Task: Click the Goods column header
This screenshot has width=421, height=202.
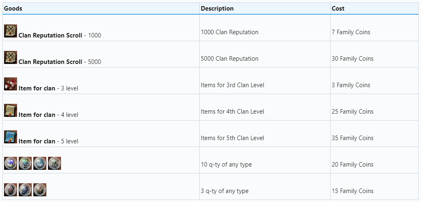Action: 13,9
